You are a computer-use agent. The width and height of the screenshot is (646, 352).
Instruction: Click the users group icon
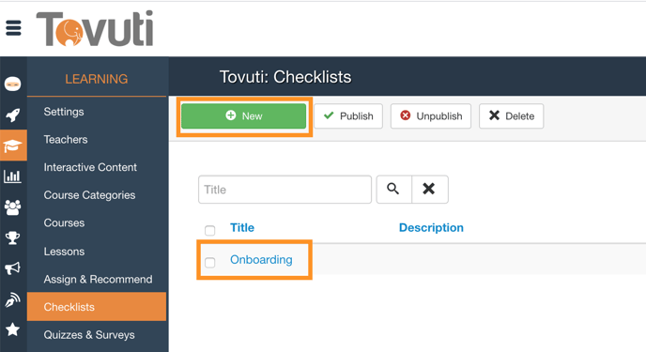pos(12,207)
